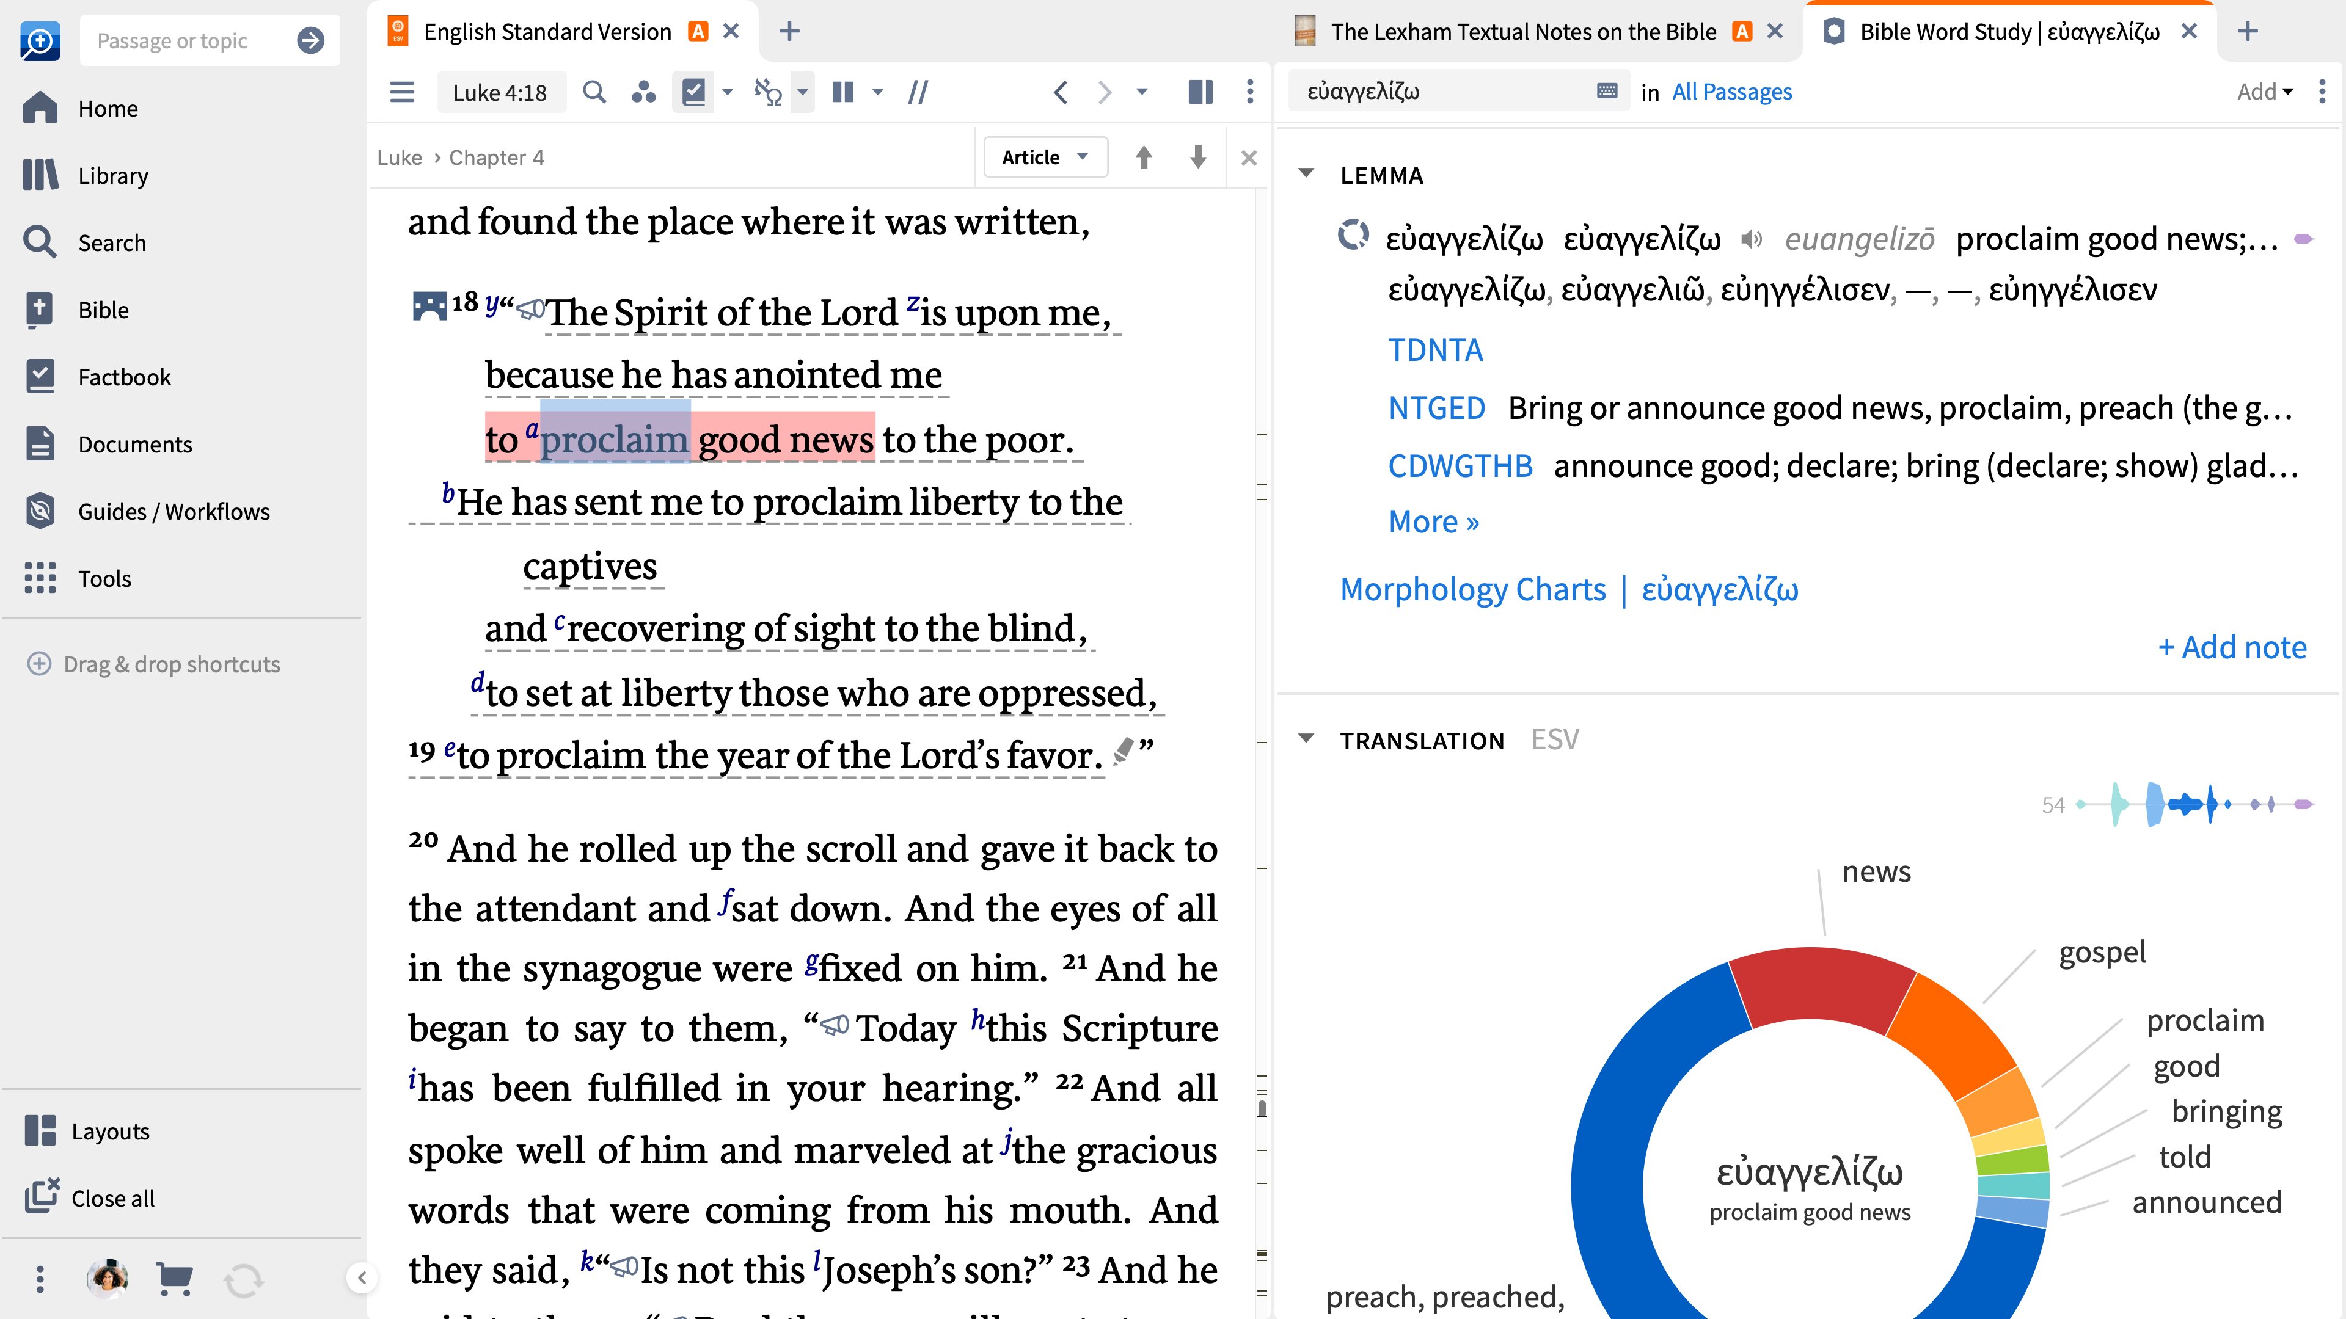Open inline search magnifier in ESV panel

[x=594, y=92]
